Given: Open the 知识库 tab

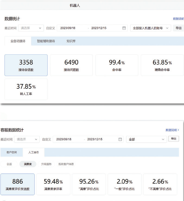Looking at the screenshot, I should point(71,41).
